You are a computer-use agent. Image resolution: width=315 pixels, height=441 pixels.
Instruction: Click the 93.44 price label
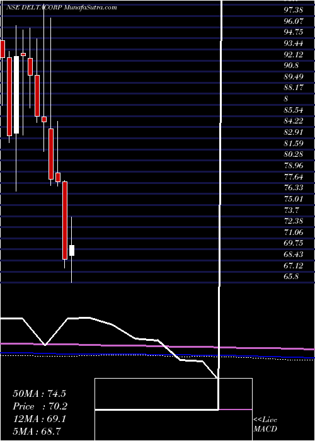(294, 43)
